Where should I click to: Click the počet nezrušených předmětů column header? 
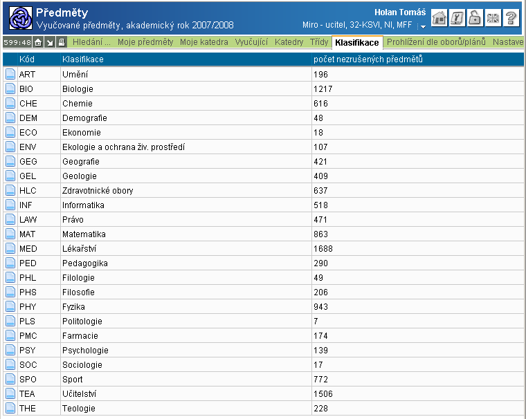click(x=368, y=59)
